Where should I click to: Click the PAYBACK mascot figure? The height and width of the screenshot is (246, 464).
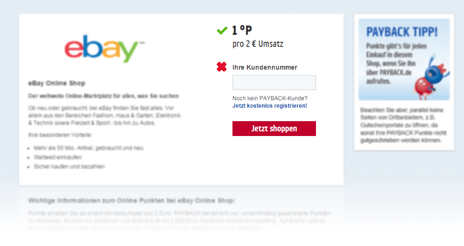[432, 77]
